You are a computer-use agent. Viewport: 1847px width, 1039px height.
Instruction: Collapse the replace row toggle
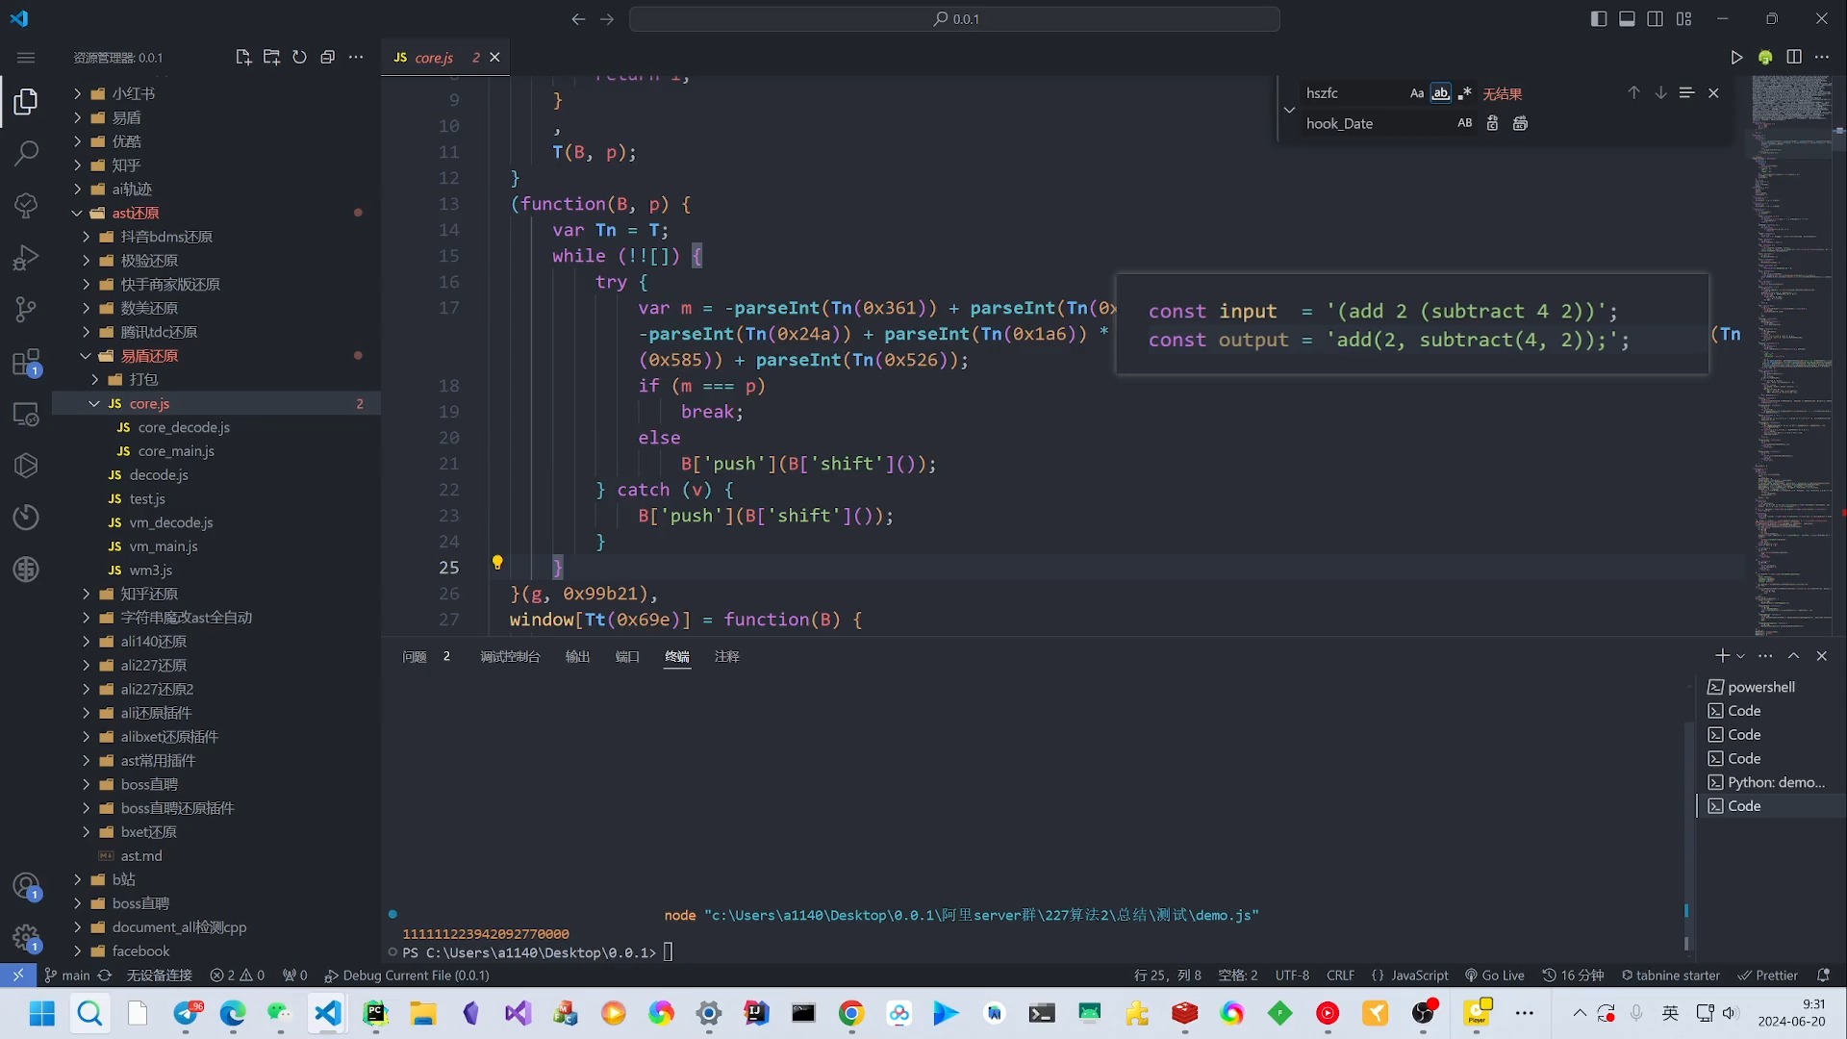tap(1289, 109)
